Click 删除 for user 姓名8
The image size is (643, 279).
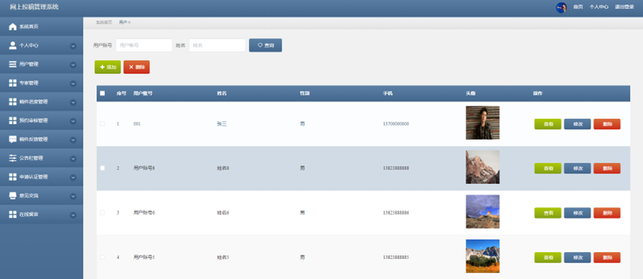607,168
